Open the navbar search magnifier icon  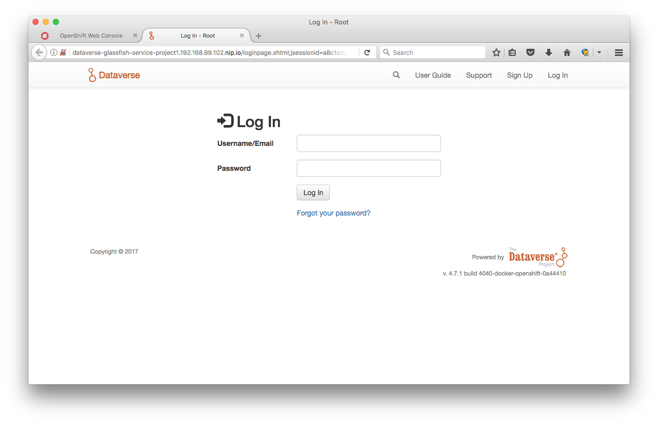[396, 75]
